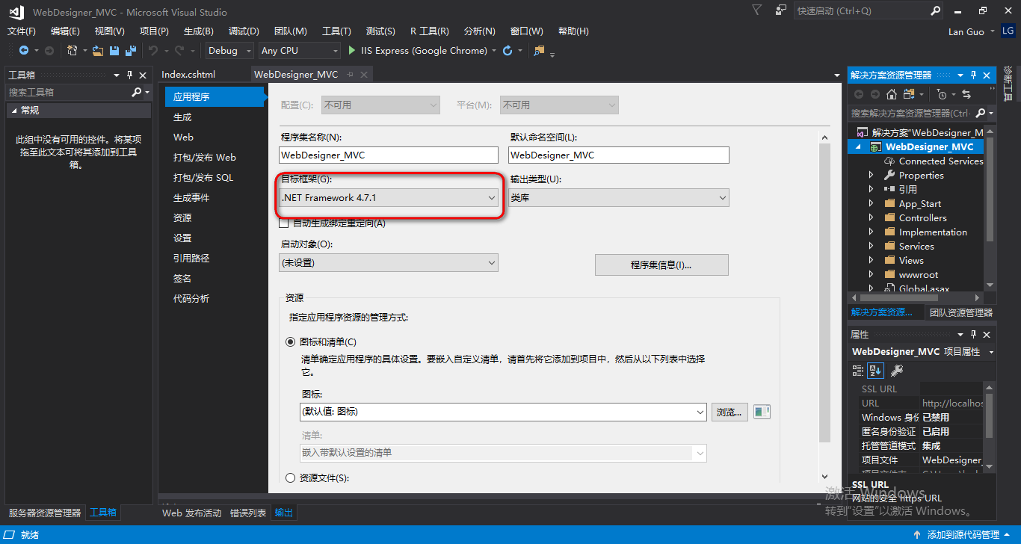Image resolution: width=1021 pixels, height=544 pixels.
Task: Pin the Solution Explorer panel with pushpin
Action: (974, 75)
